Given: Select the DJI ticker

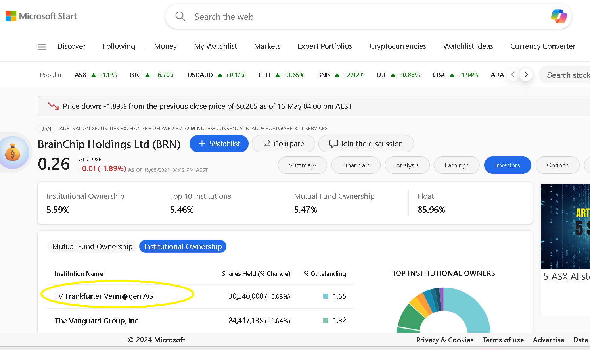Looking at the screenshot, I should coord(398,75).
